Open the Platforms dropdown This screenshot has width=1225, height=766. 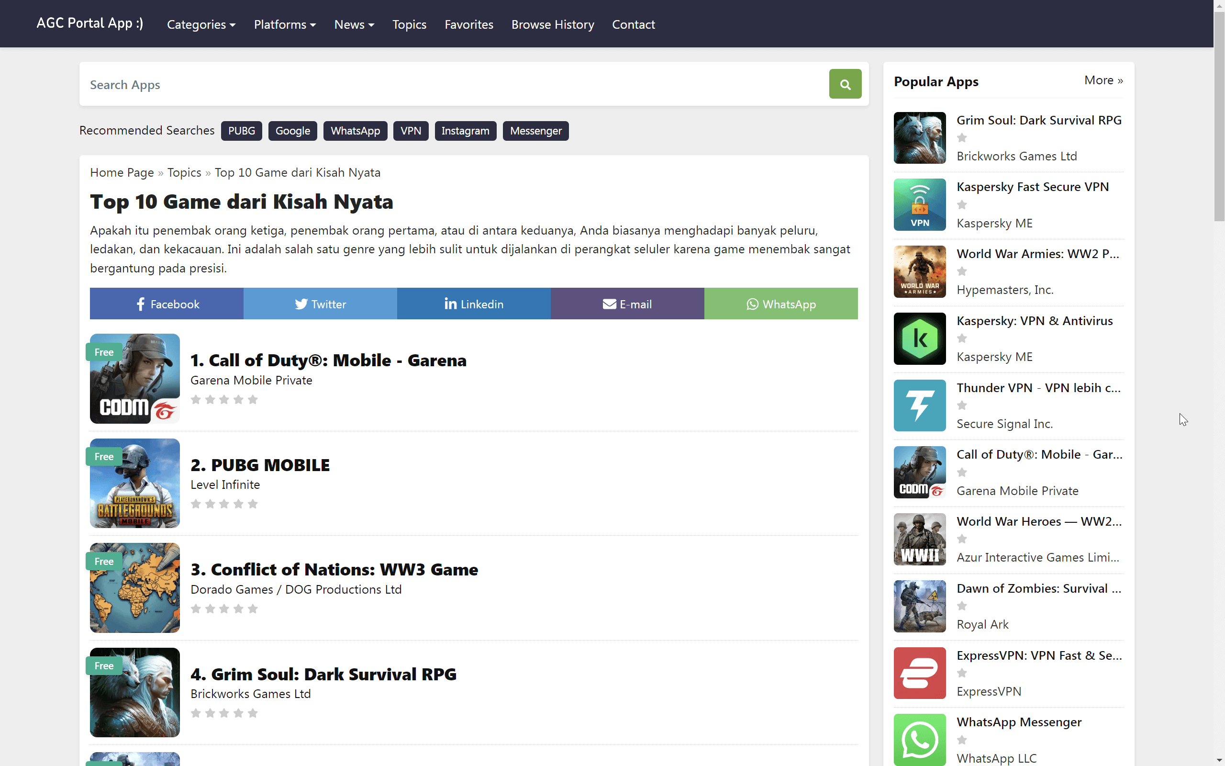tap(285, 24)
